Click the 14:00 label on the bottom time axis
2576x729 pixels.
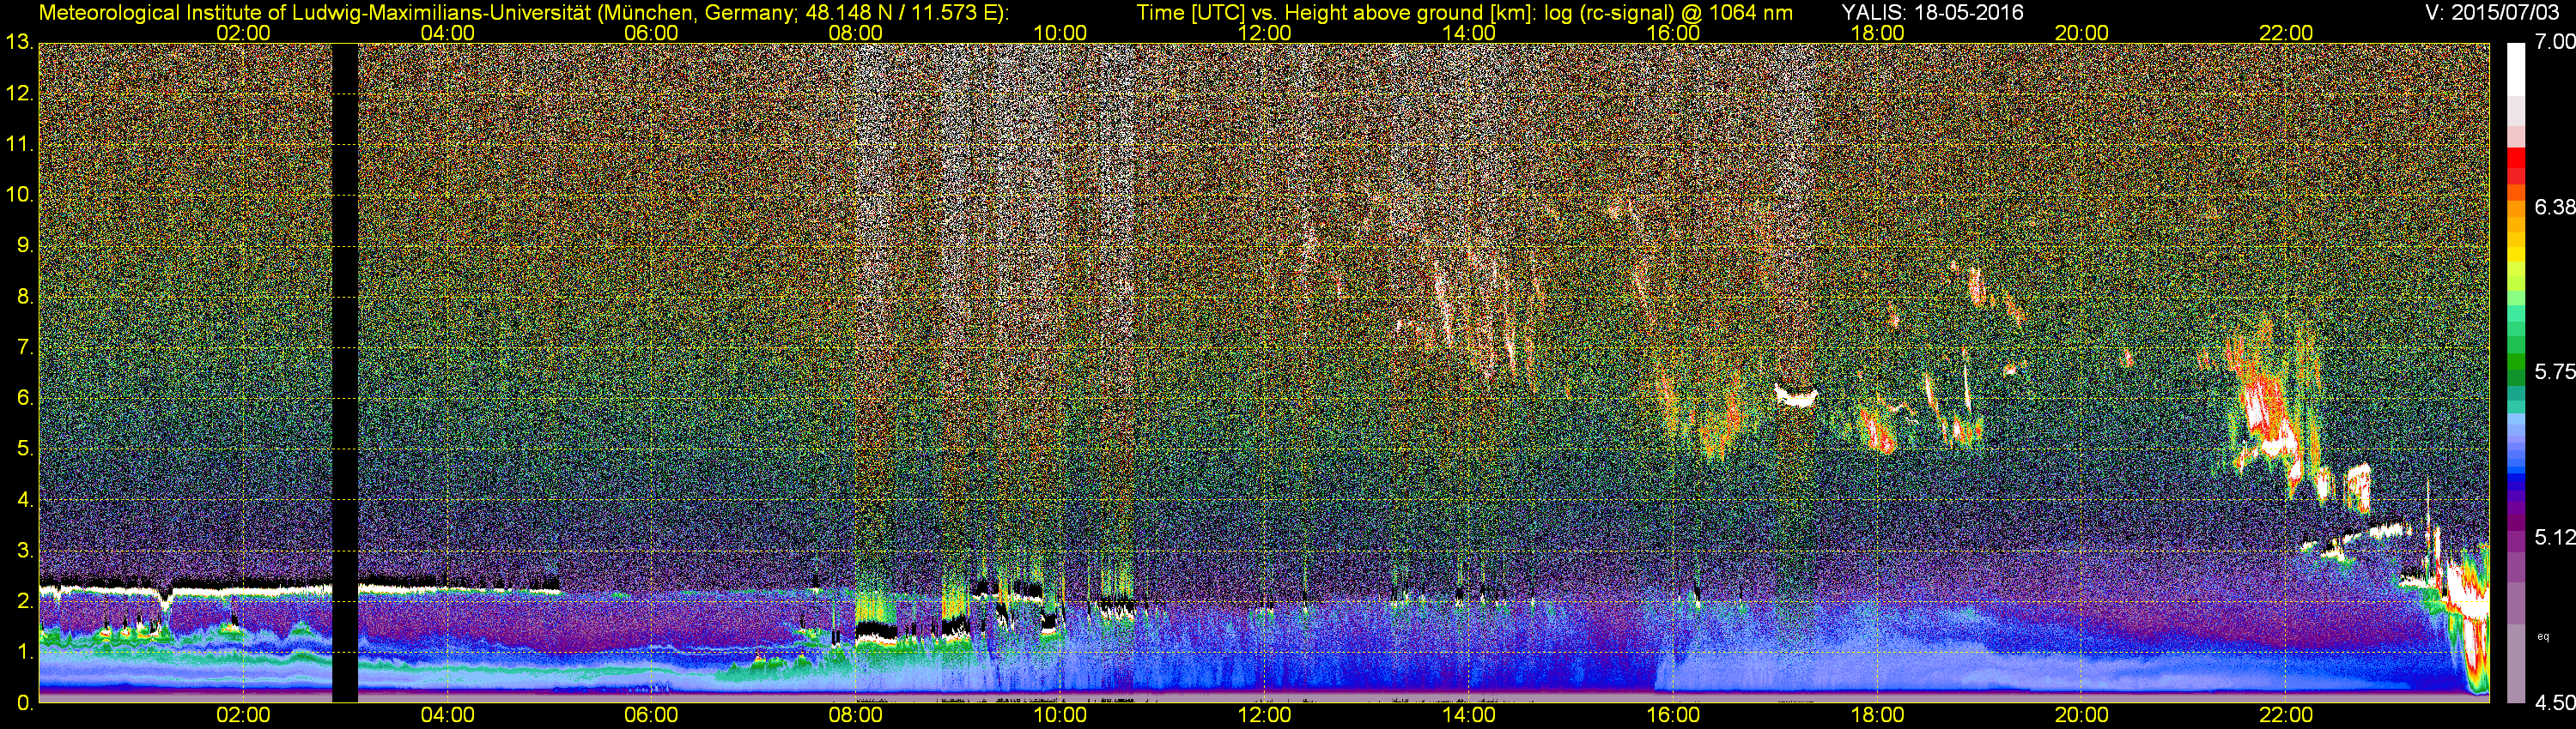[1469, 715]
